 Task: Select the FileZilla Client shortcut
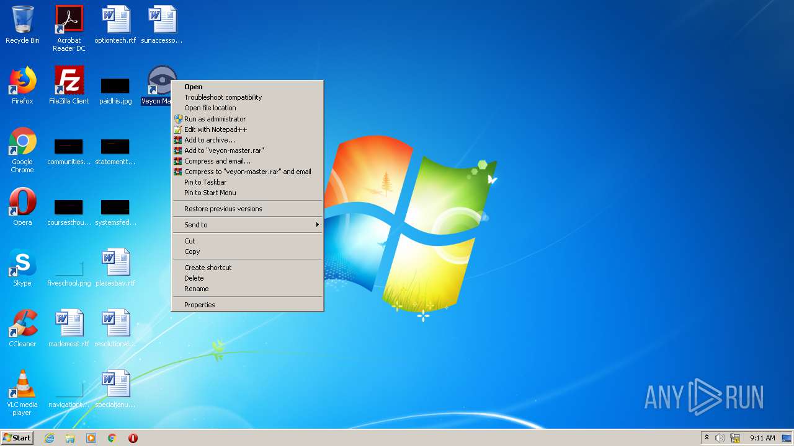69,85
